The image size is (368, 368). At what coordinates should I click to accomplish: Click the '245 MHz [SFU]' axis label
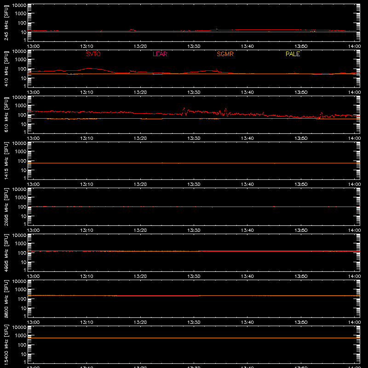coord(6,23)
